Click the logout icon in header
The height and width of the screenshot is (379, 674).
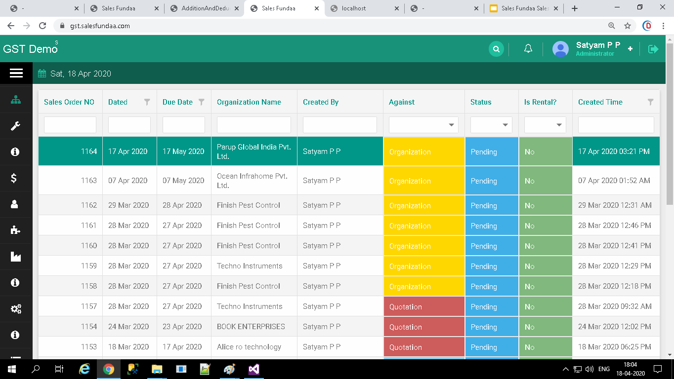point(653,49)
